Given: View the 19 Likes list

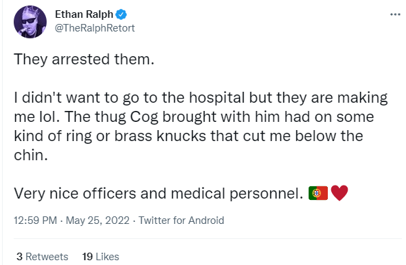Looking at the screenshot, I should (101, 257).
